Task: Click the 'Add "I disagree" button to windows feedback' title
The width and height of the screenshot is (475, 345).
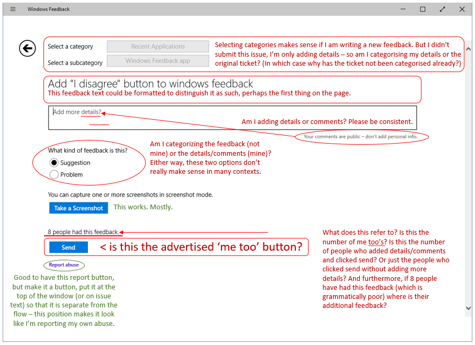Action: click(150, 84)
